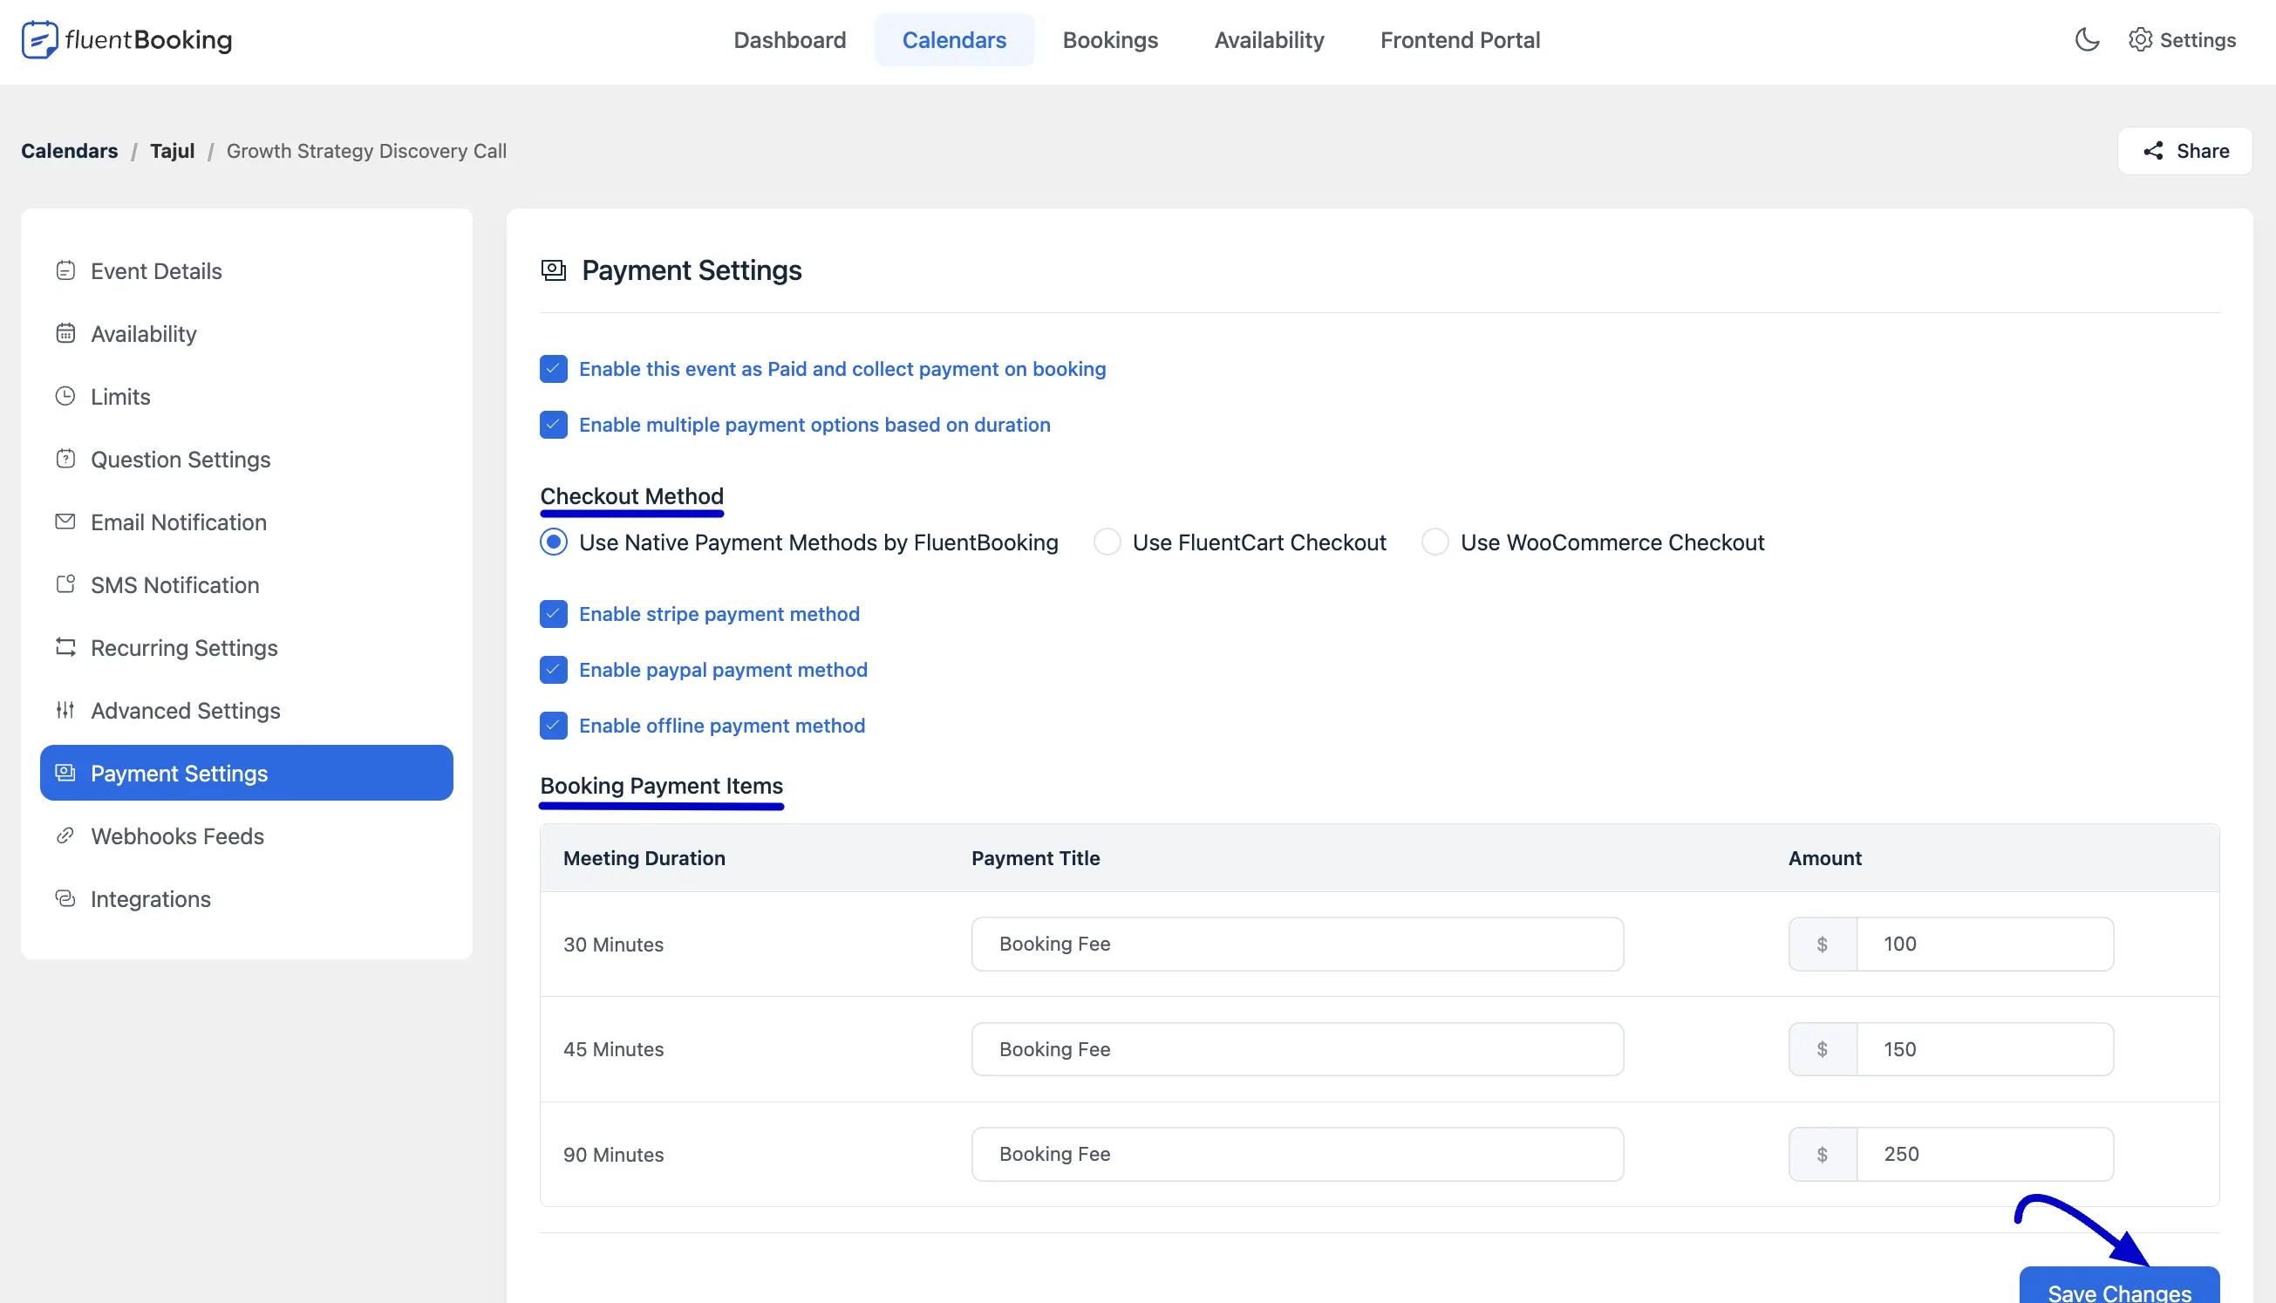Click the SMS Notification icon
The image size is (2276, 1303).
pyautogui.click(x=65, y=583)
